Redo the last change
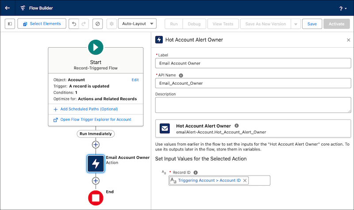Screen dimensions: 354x210 tap(84, 24)
